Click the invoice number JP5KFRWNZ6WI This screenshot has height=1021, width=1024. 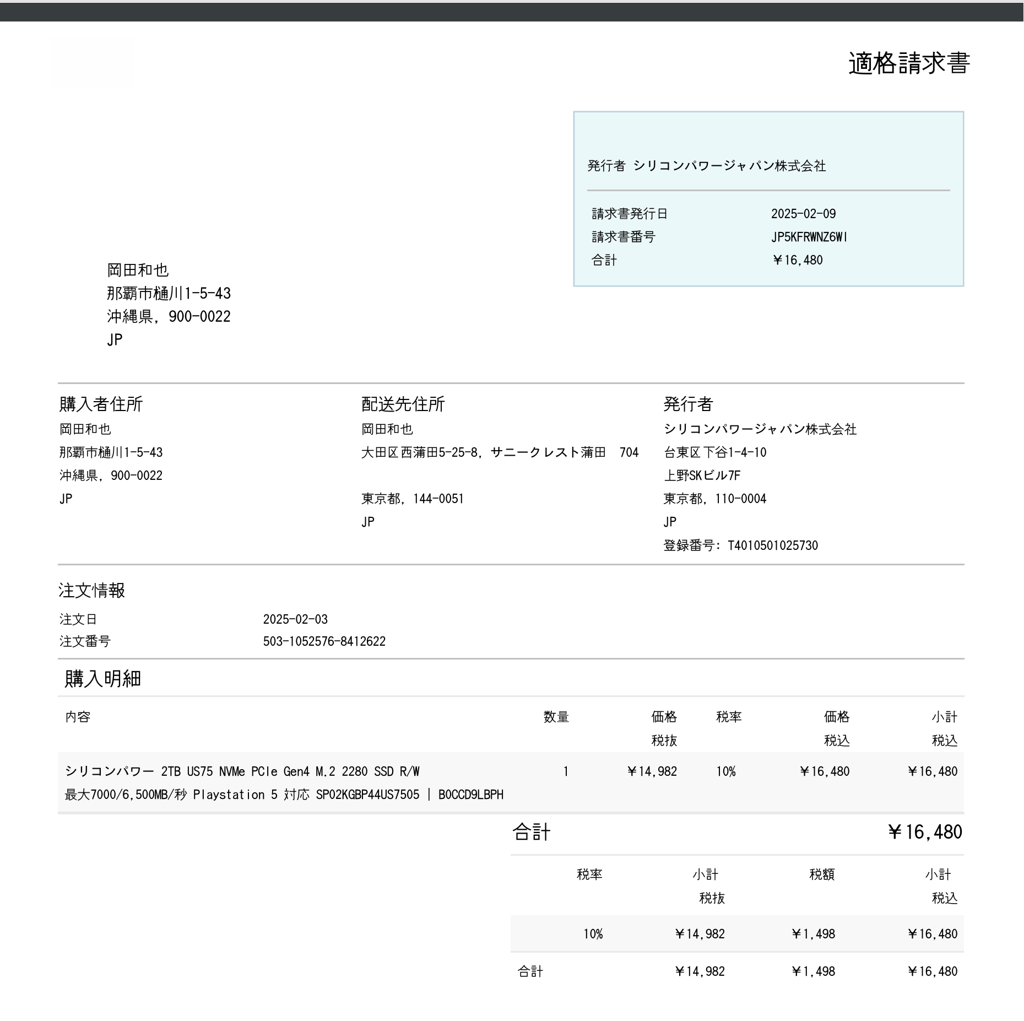click(x=809, y=237)
